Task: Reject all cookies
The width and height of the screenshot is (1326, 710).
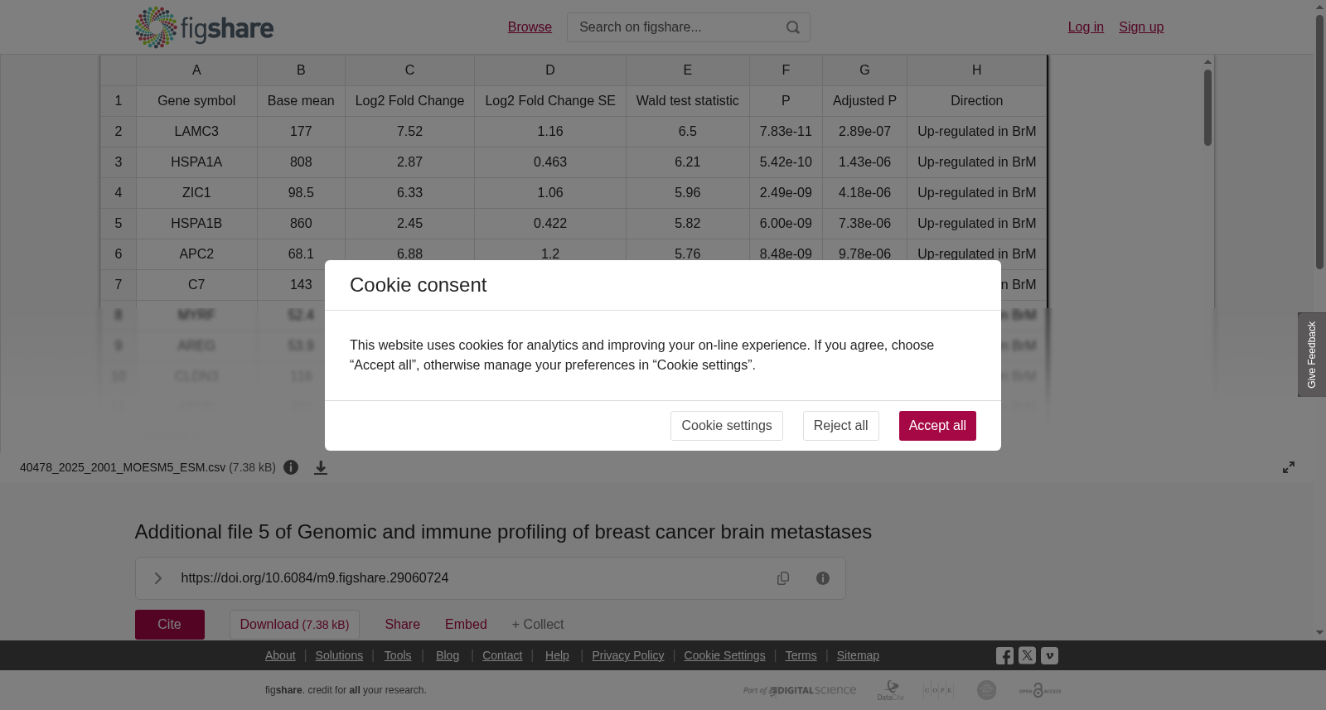Action: click(841, 426)
